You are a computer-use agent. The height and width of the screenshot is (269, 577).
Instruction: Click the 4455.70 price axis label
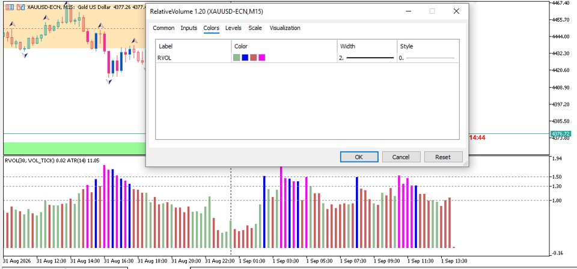tap(561, 19)
